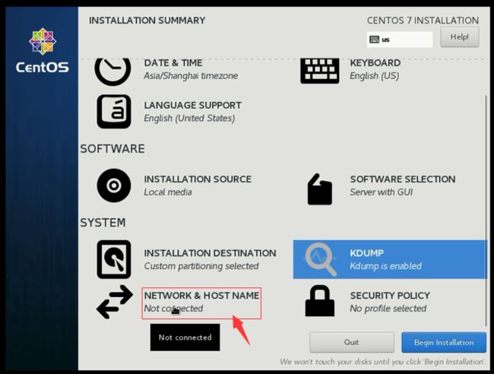Screen dimensions: 494x374
Task: Open Network & Host Name arrows icon
Action: (114, 302)
